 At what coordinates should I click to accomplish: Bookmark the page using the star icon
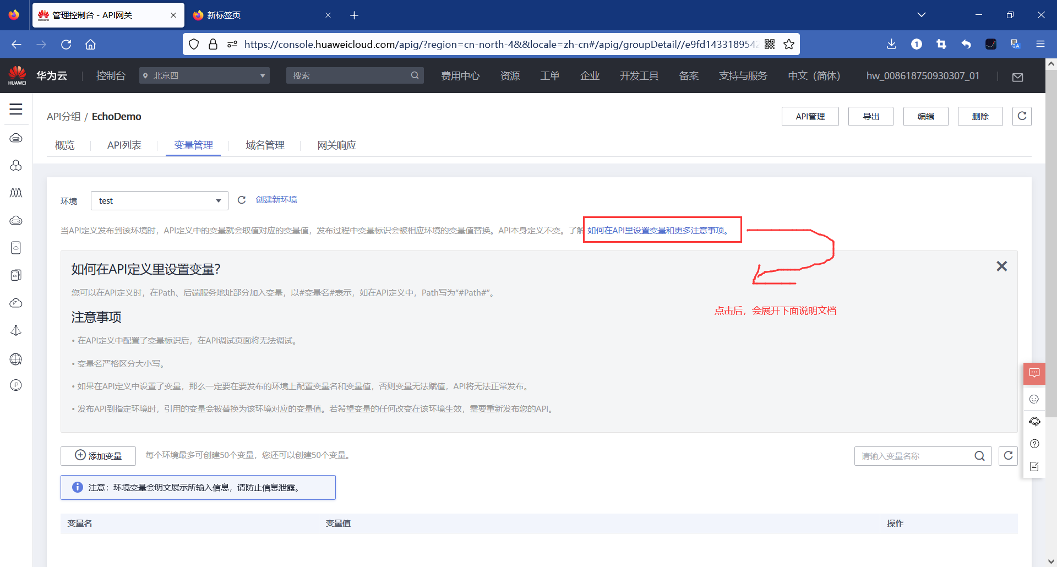(x=789, y=44)
